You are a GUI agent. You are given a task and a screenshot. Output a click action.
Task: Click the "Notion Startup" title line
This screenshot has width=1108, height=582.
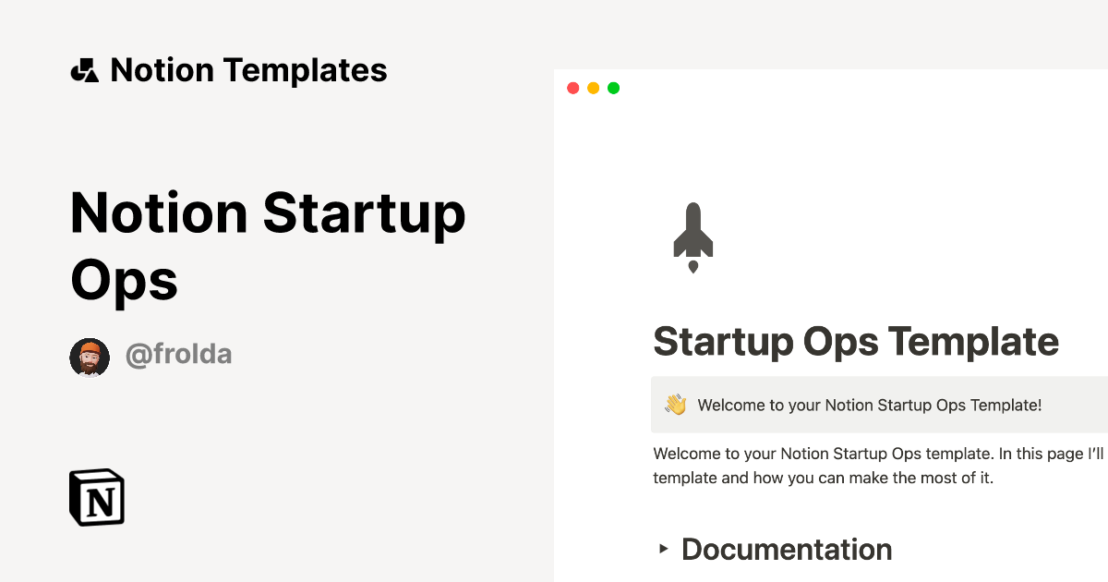[x=268, y=213]
